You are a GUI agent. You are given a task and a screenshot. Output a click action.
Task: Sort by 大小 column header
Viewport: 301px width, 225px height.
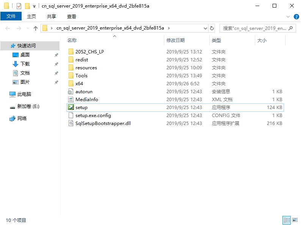point(262,41)
